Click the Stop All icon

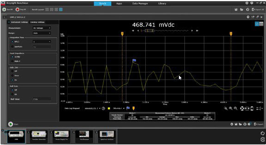18,9
